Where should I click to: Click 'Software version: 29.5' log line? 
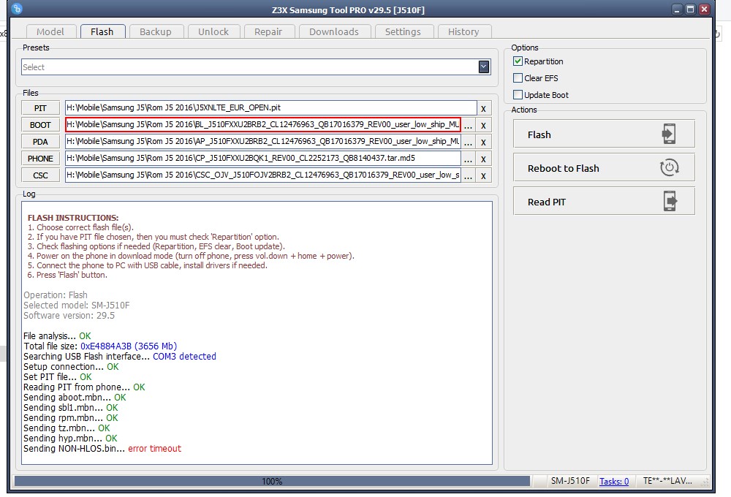[69, 315]
